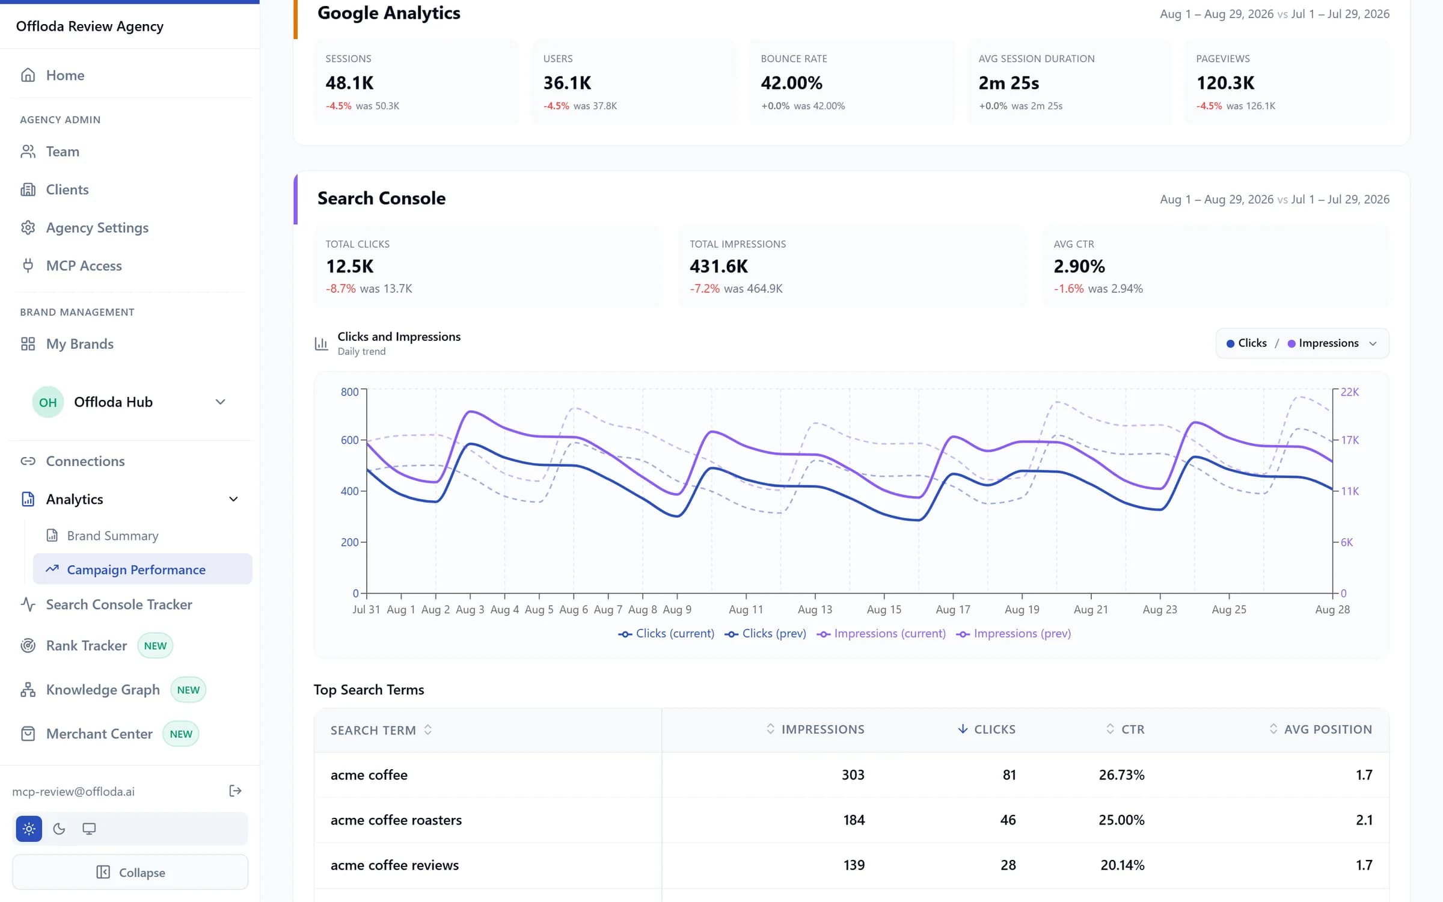Click the sort icon beside AVG POSITION
This screenshot has height=902, width=1443.
tap(1273, 729)
